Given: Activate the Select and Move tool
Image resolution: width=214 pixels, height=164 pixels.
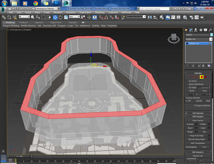Looking at the screenshot, I should (x=55, y=17).
